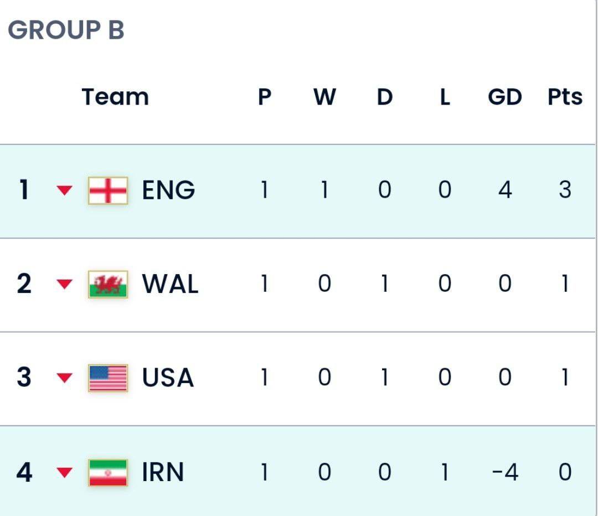Click red arrow beside ENG rank
This screenshot has height=516, width=598.
click(64, 190)
